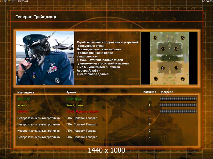This screenshot has height=159, width=213.
Task: Click the KALILOV loading progress bar
Action: tap(178, 99)
